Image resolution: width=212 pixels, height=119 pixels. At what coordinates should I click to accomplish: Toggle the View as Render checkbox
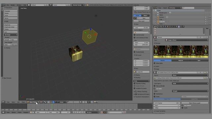(155, 86)
